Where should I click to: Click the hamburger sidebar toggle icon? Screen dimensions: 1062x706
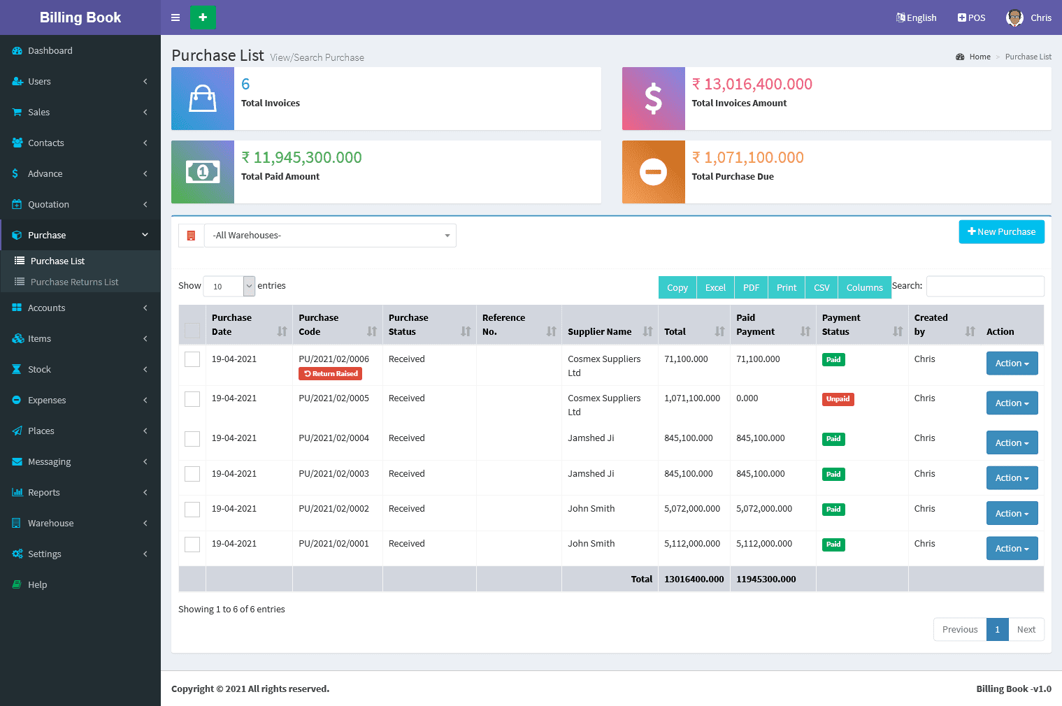[x=175, y=17]
